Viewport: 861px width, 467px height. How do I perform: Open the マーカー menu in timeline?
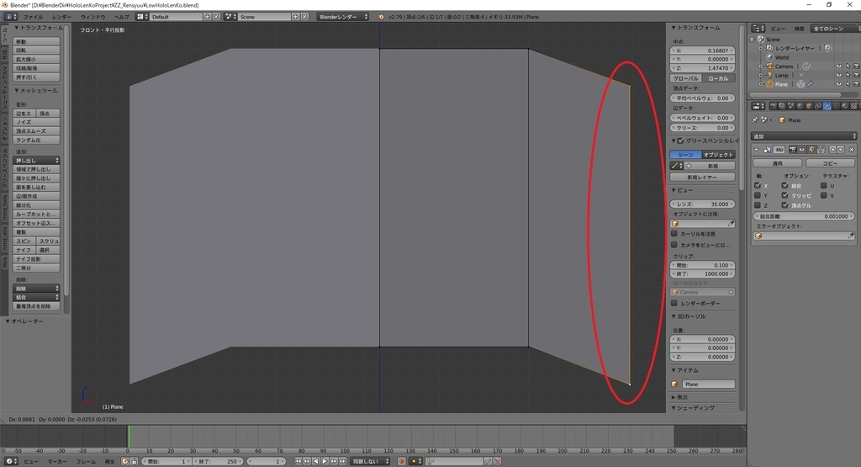(x=57, y=461)
